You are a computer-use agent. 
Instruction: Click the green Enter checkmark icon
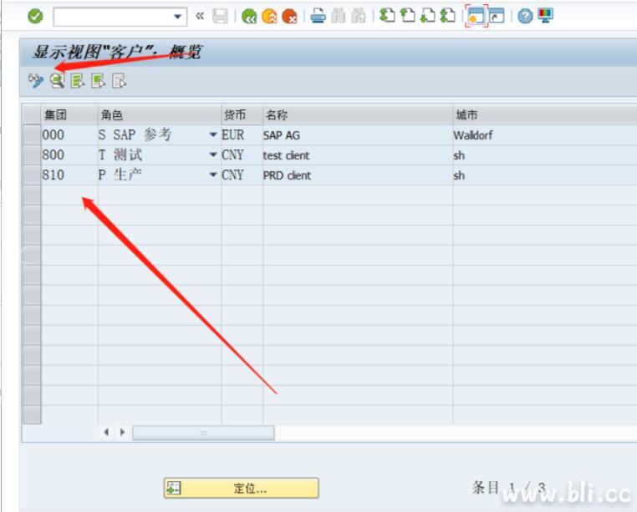(x=35, y=17)
